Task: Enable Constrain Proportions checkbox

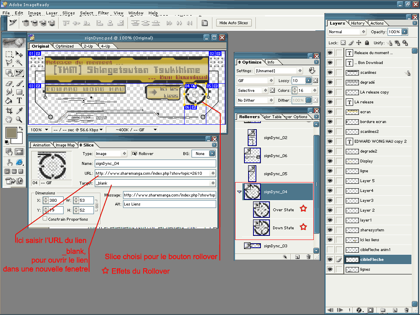Action: click(45, 219)
